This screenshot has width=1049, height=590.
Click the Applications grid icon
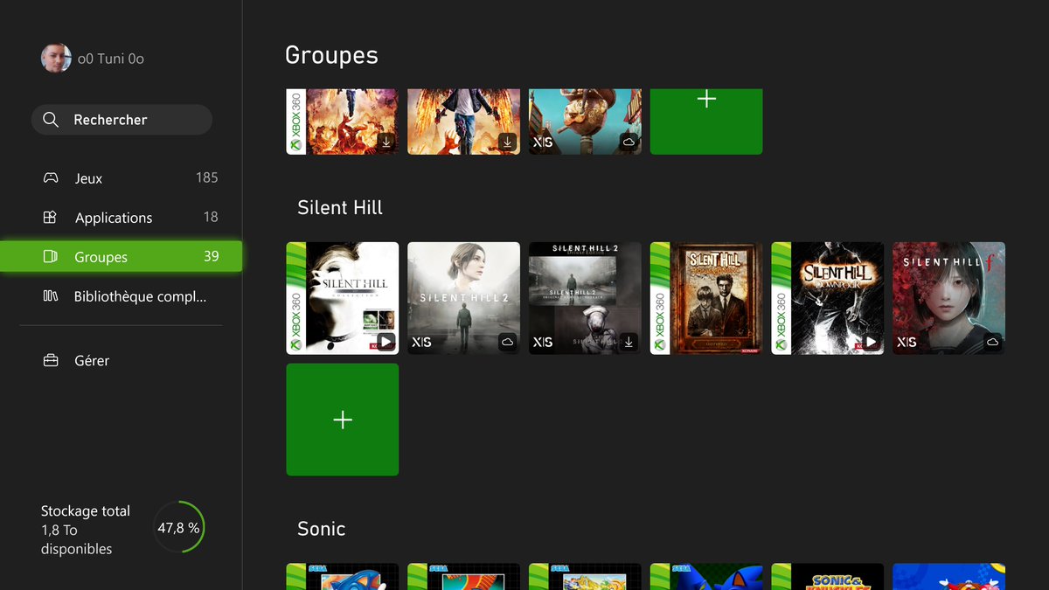coord(50,217)
